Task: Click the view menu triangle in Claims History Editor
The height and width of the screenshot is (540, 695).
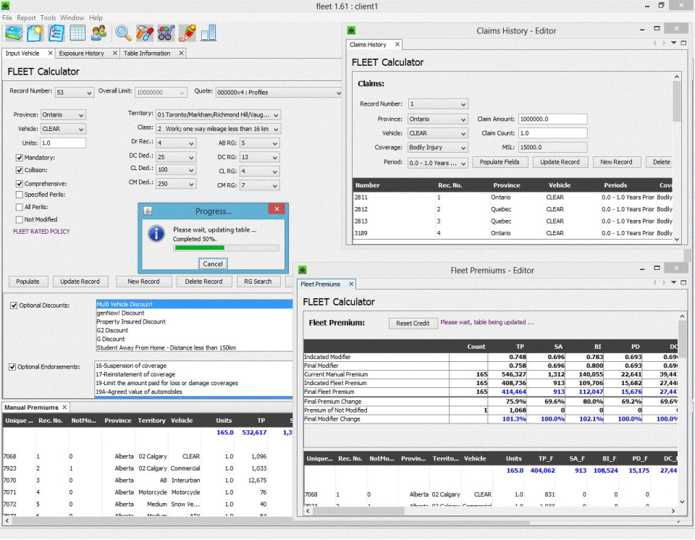Action: pyautogui.click(x=673, y=43)
